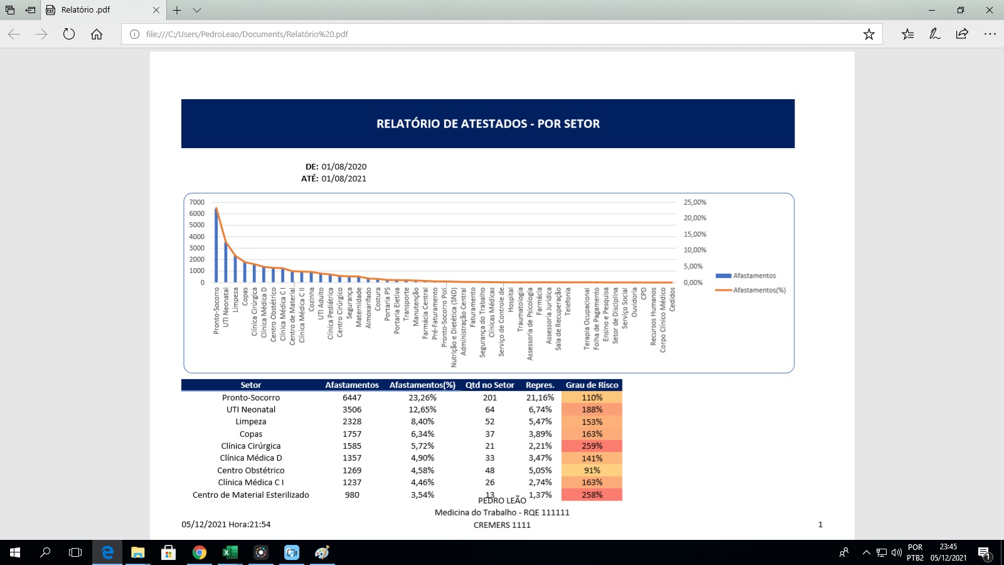Add this page to favorites

pos(868,34)
